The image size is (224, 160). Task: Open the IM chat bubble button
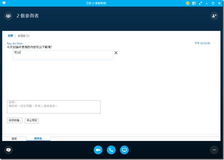(9, 150)
